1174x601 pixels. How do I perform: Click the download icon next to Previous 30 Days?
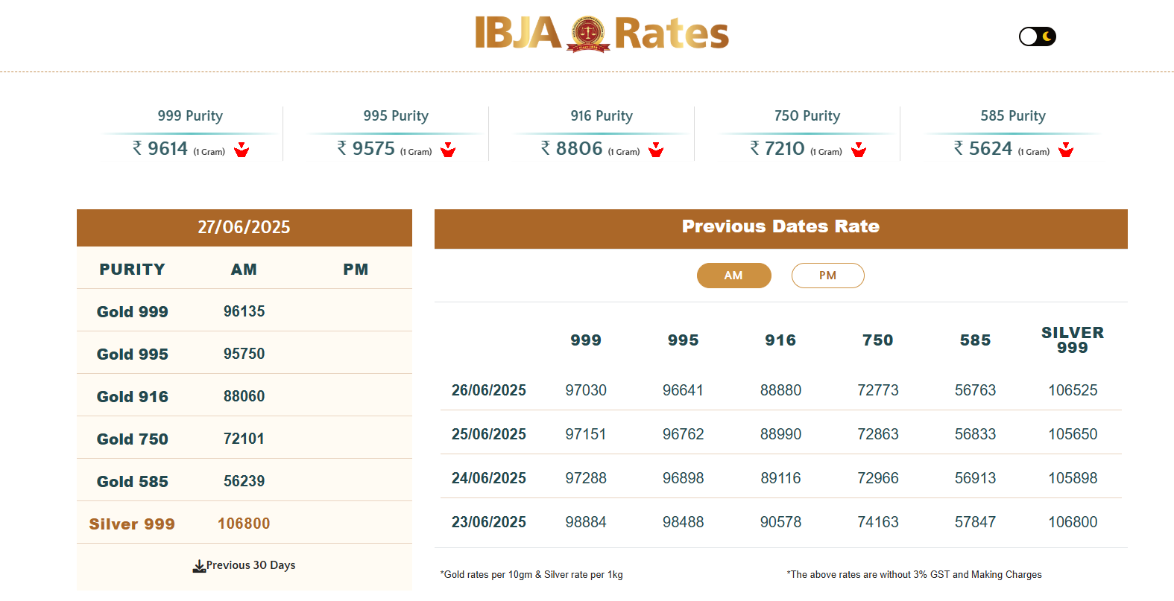pyautogui.click(x=199, y=566)
